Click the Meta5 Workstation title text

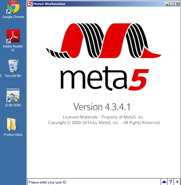(x=49, y=4)
